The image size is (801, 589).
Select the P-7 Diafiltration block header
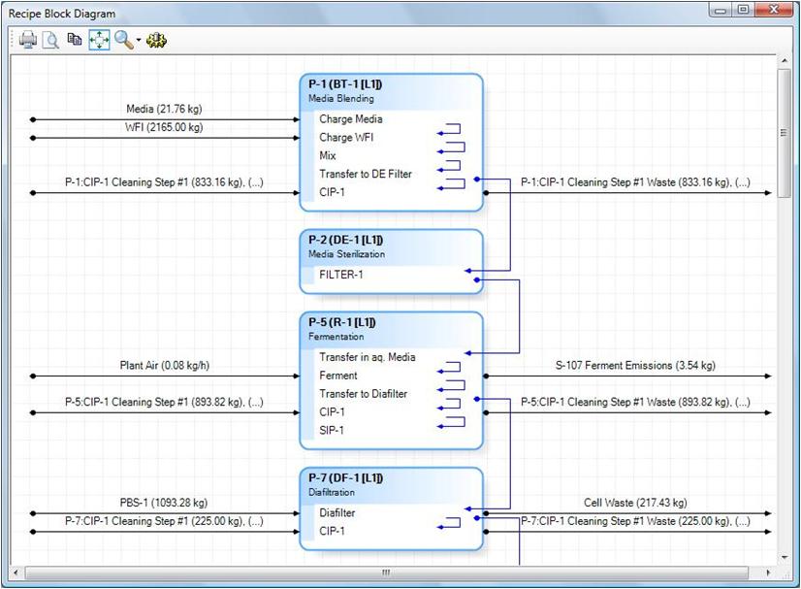[x=390, y=484]
